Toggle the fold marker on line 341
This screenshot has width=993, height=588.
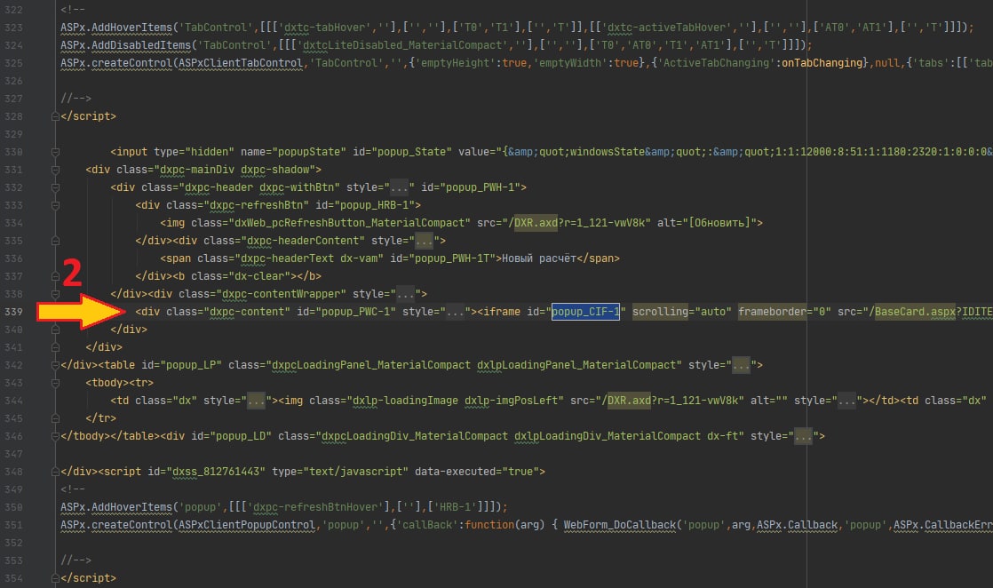point(55,347)
